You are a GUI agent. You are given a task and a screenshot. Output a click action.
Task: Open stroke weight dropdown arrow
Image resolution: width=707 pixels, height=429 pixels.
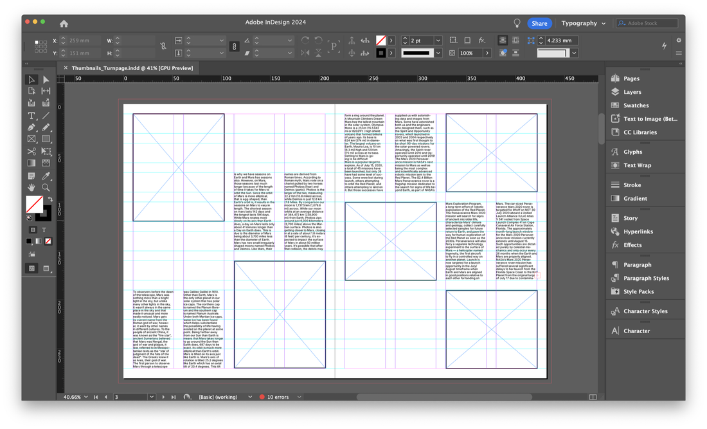point(438,41)
